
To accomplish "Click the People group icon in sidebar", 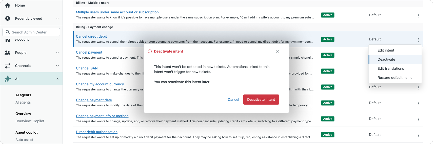I will click(x=8, y=53).
